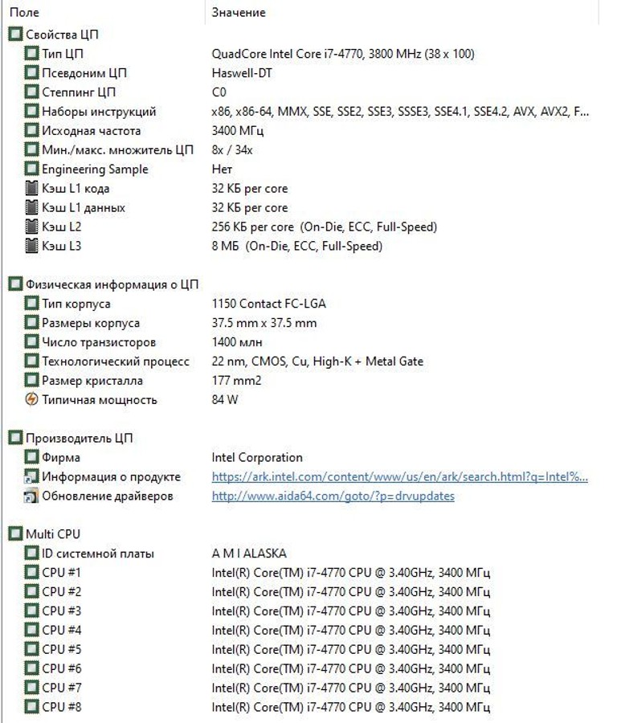Select the CPU #6 row label

[61, 668]
